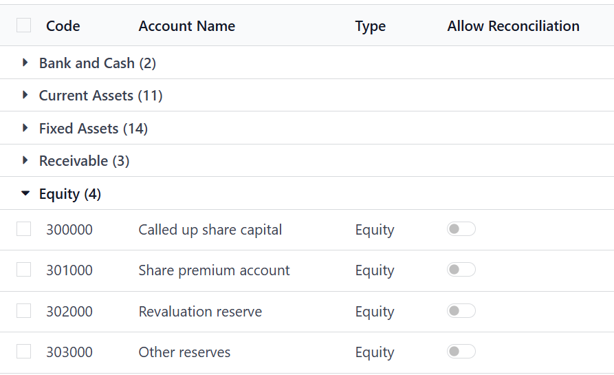Open the Other reserves account row

307,352
